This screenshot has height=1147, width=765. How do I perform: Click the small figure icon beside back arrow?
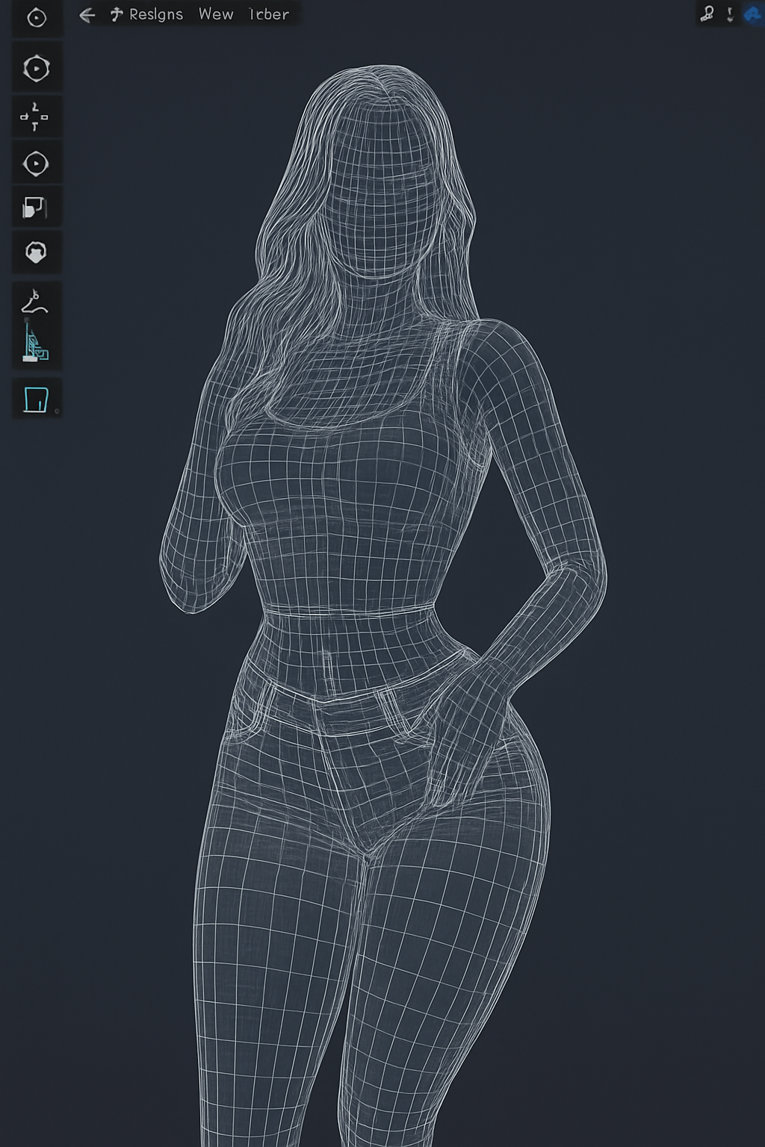click(x=116, y=12)
